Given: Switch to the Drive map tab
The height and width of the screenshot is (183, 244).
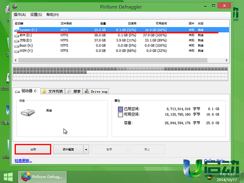Looking at the screenshot, I should (96, 91).
